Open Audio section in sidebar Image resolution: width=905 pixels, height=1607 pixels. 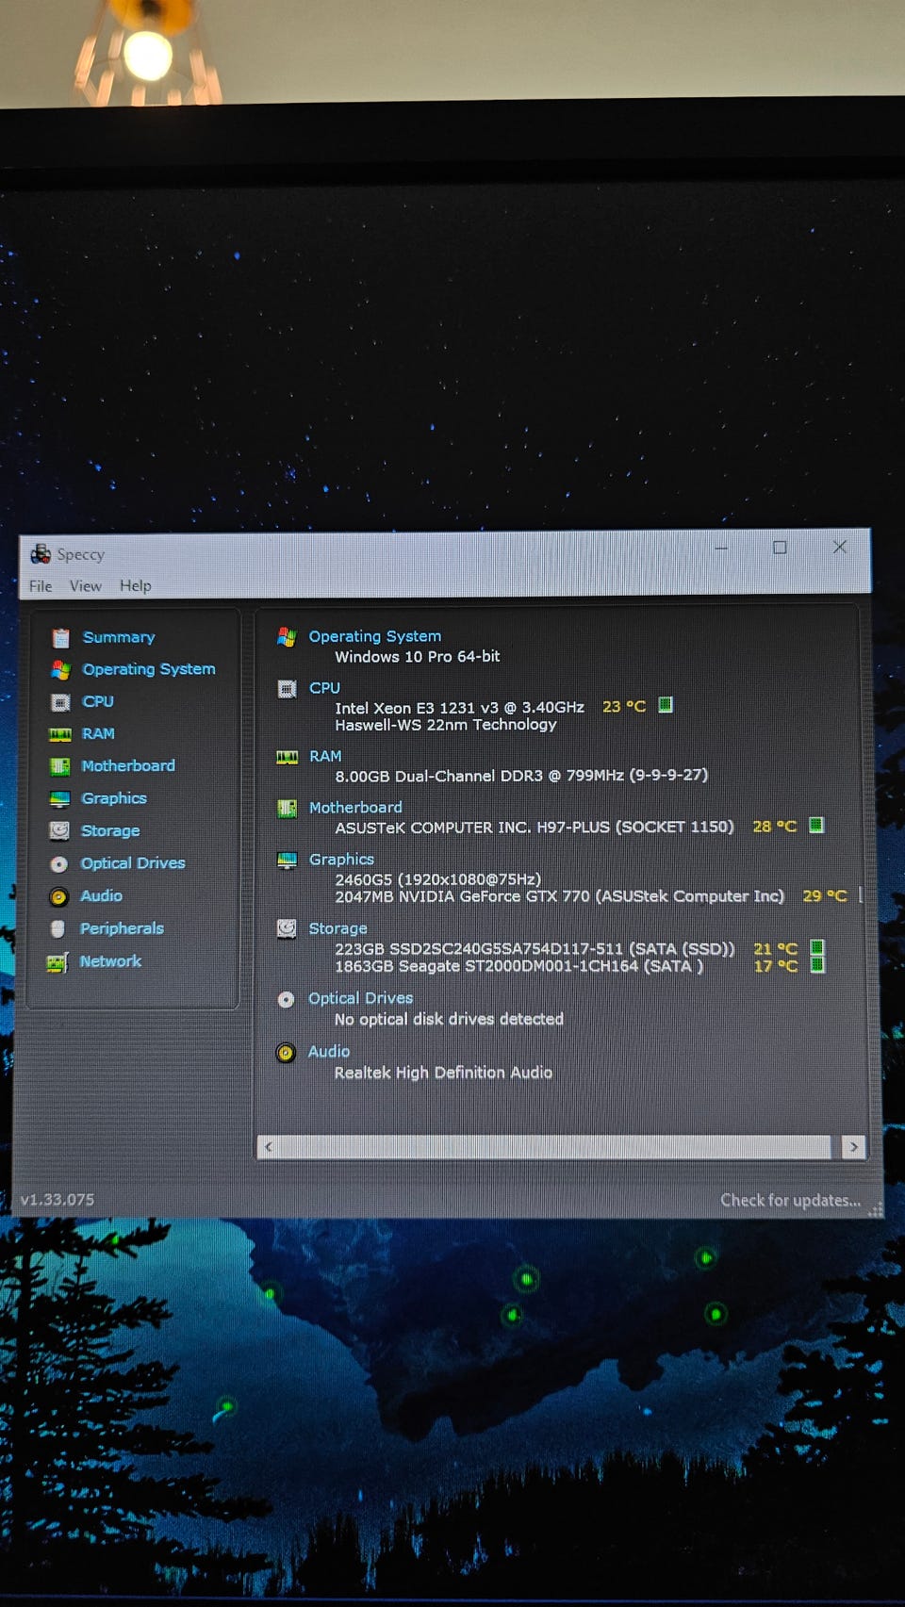tap(101, 895)
